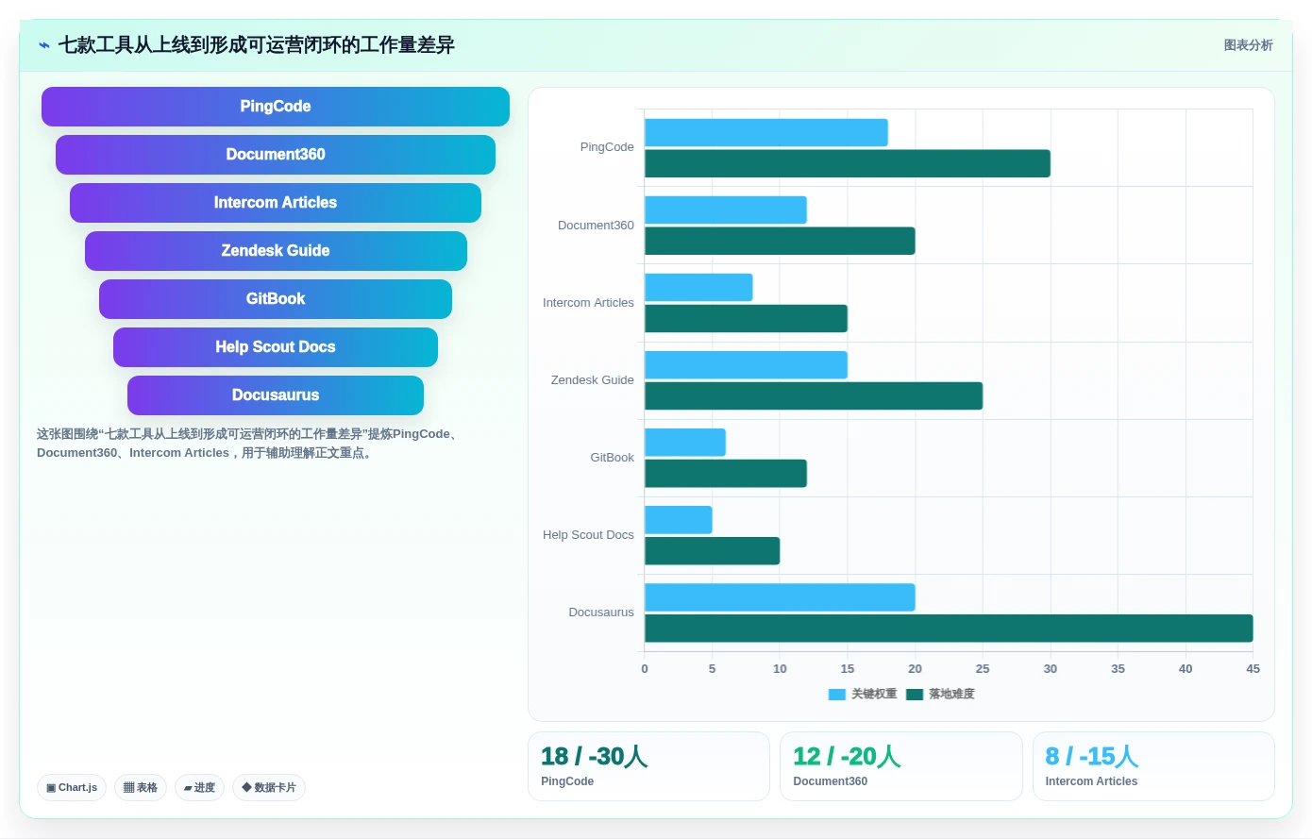Select the Zendesk Guide funnel bar

[276, 251]
